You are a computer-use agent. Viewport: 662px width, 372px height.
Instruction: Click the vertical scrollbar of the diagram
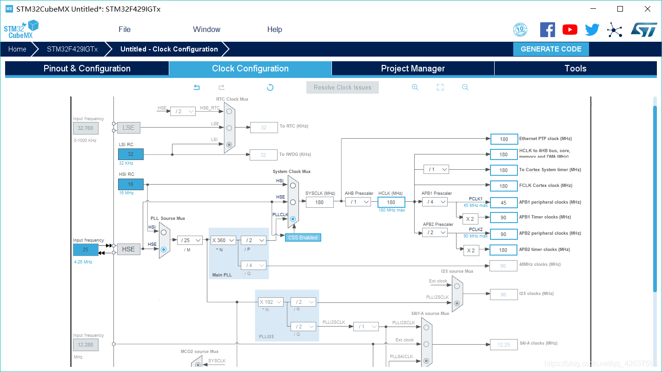click(655, 199)
